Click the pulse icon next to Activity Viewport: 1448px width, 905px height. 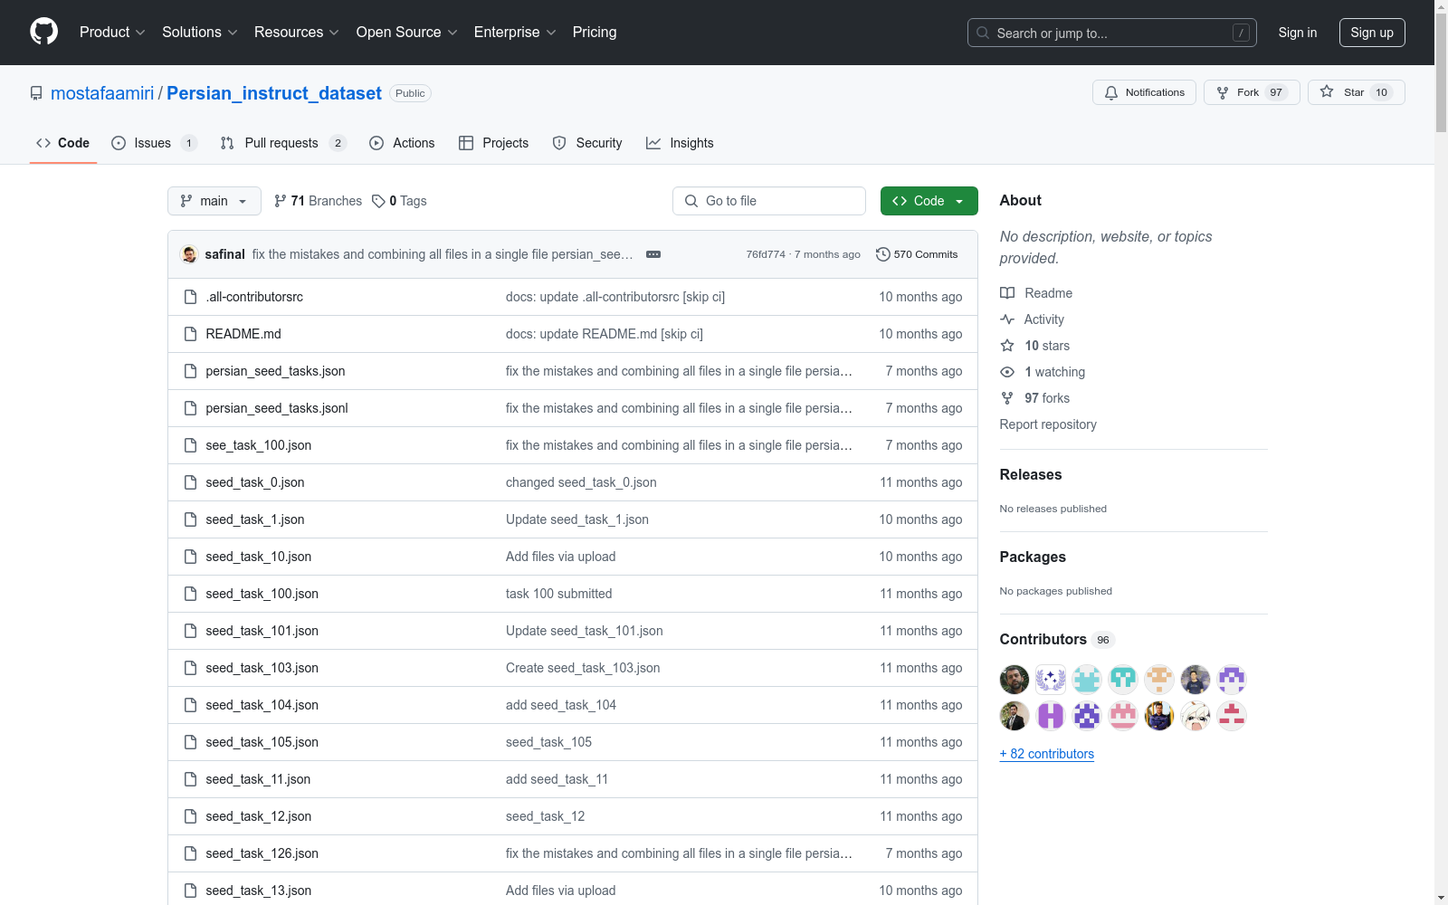coord(1007,319)
